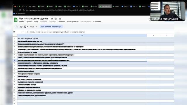Click the docs.google.com address bar

60,10
